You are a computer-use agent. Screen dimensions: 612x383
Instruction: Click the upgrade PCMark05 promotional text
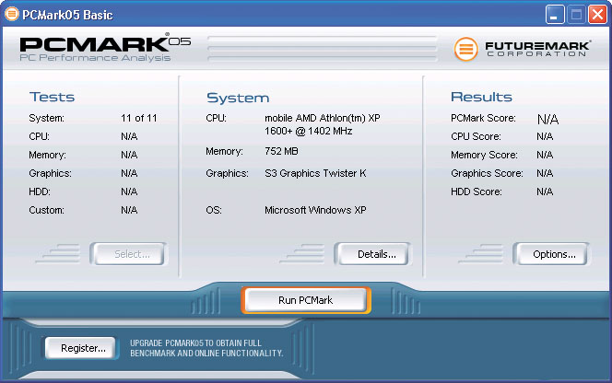click(x=206, y=347)
